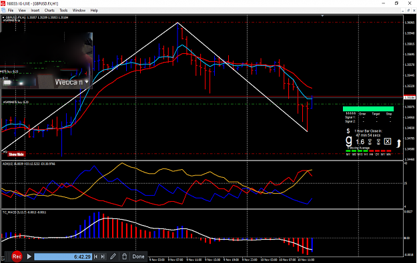Click the first hourglass icon after 1.6
The image size is (417, 263).
pos(370,142)
